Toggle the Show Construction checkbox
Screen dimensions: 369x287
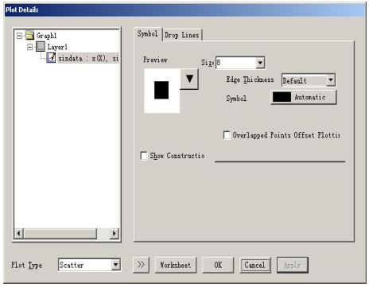tap(144, 156)
